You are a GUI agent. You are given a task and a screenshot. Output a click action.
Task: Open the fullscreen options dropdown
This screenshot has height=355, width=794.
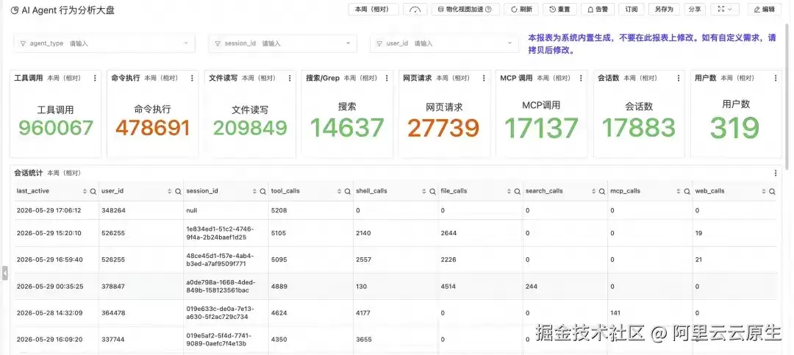[725, 9]
